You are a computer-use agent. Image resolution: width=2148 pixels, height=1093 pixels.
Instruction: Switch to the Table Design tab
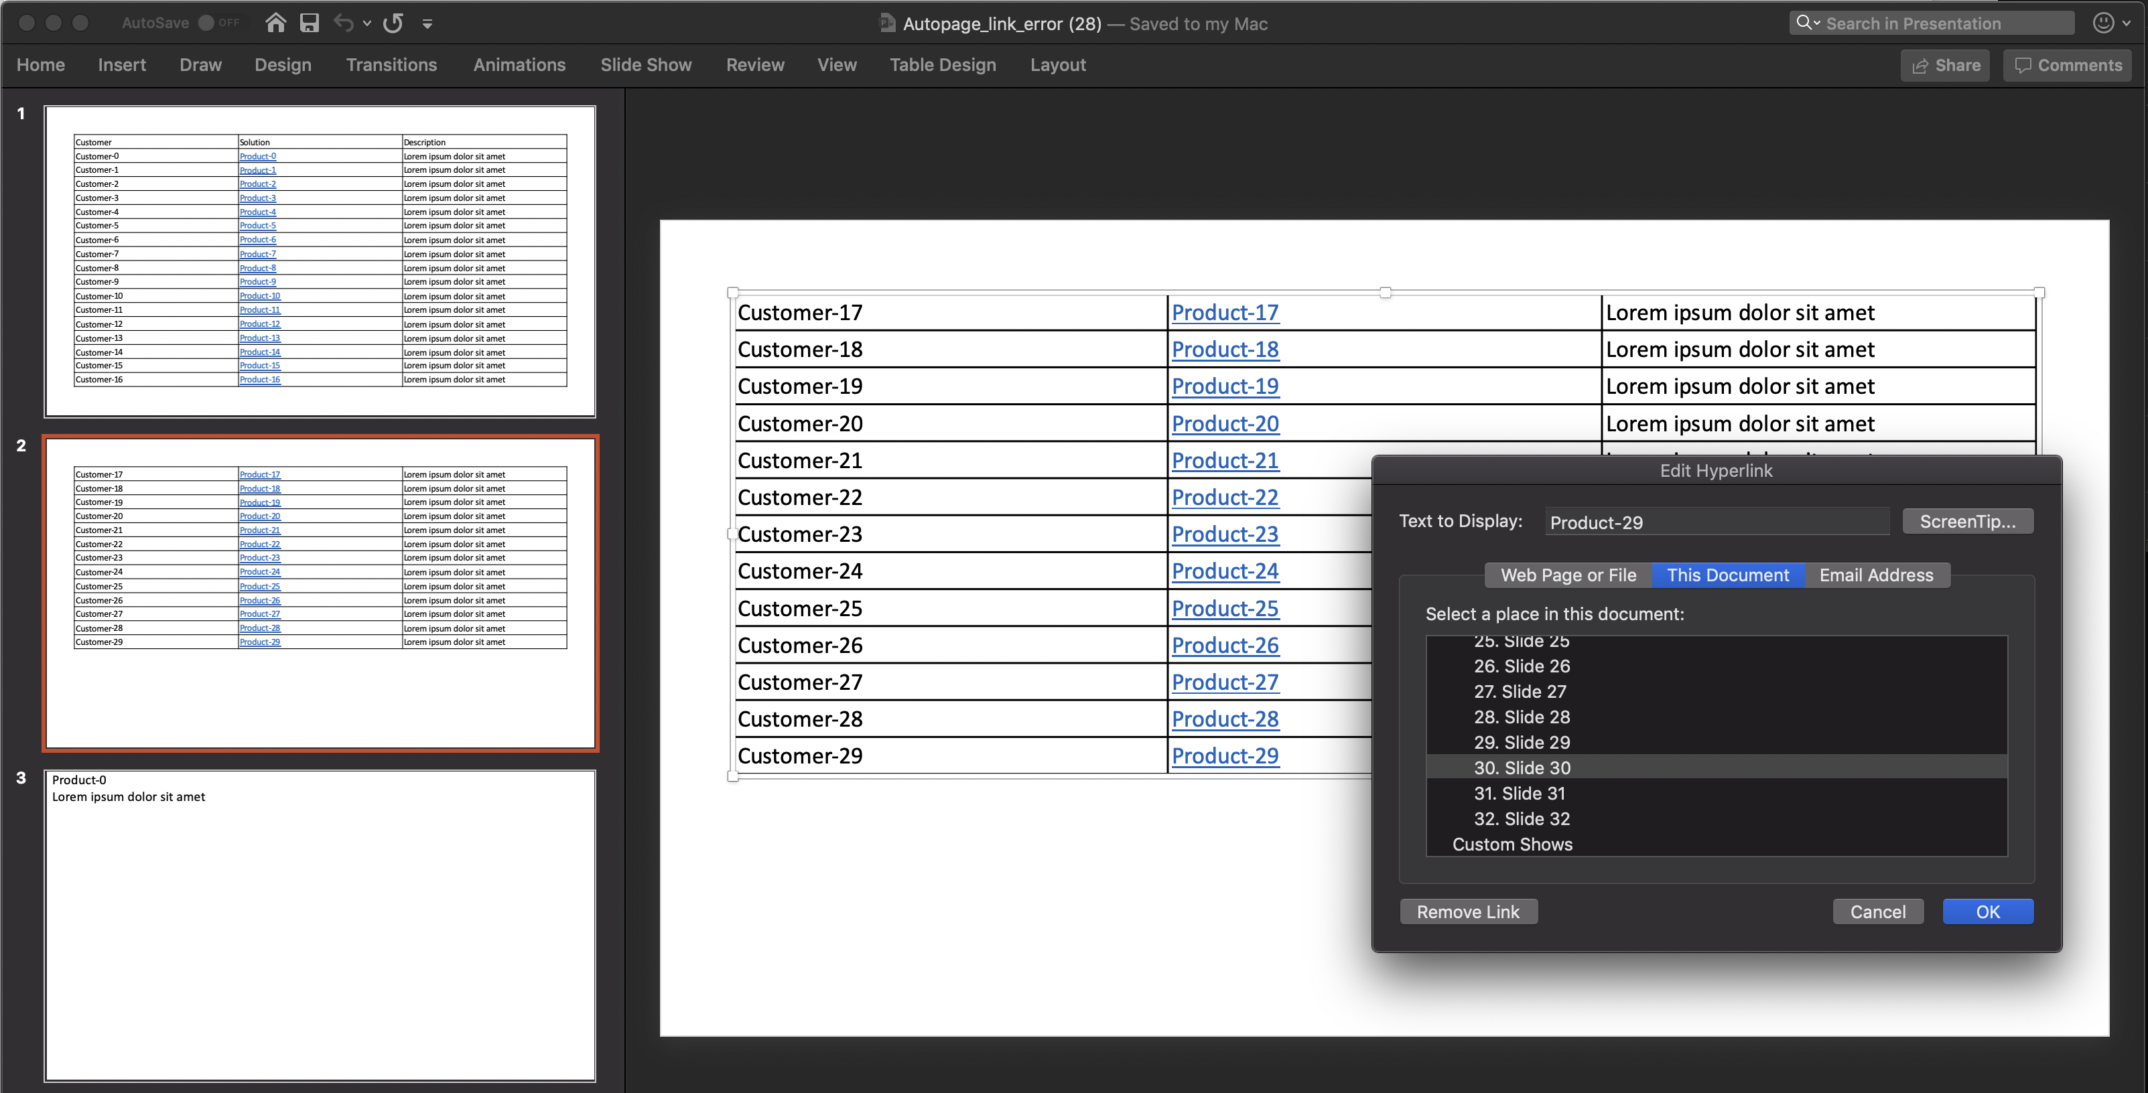[x=942, y=64]
